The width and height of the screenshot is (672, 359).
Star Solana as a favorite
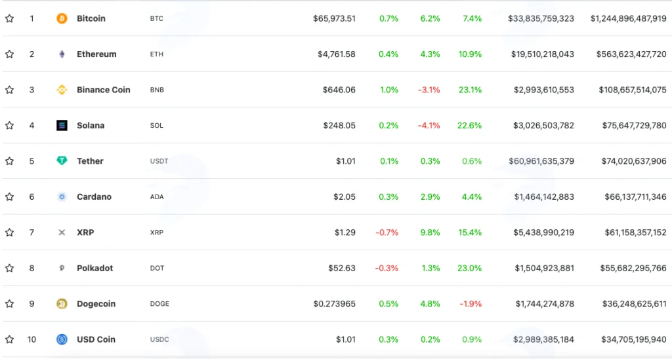click(x=9, y=125)
